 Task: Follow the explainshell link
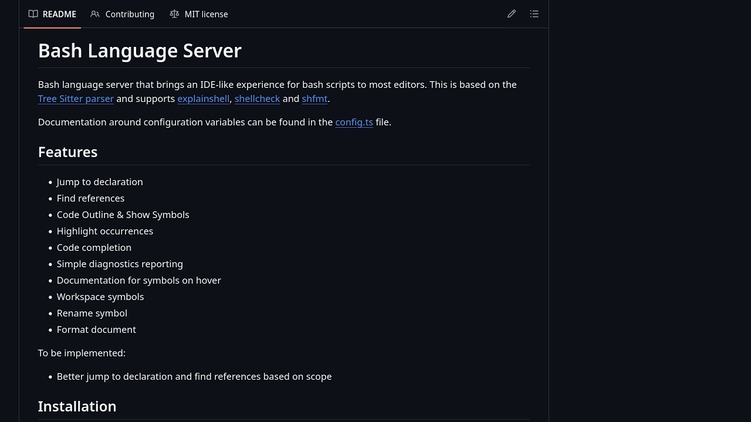pyautogui.click(x=204, y=98)
